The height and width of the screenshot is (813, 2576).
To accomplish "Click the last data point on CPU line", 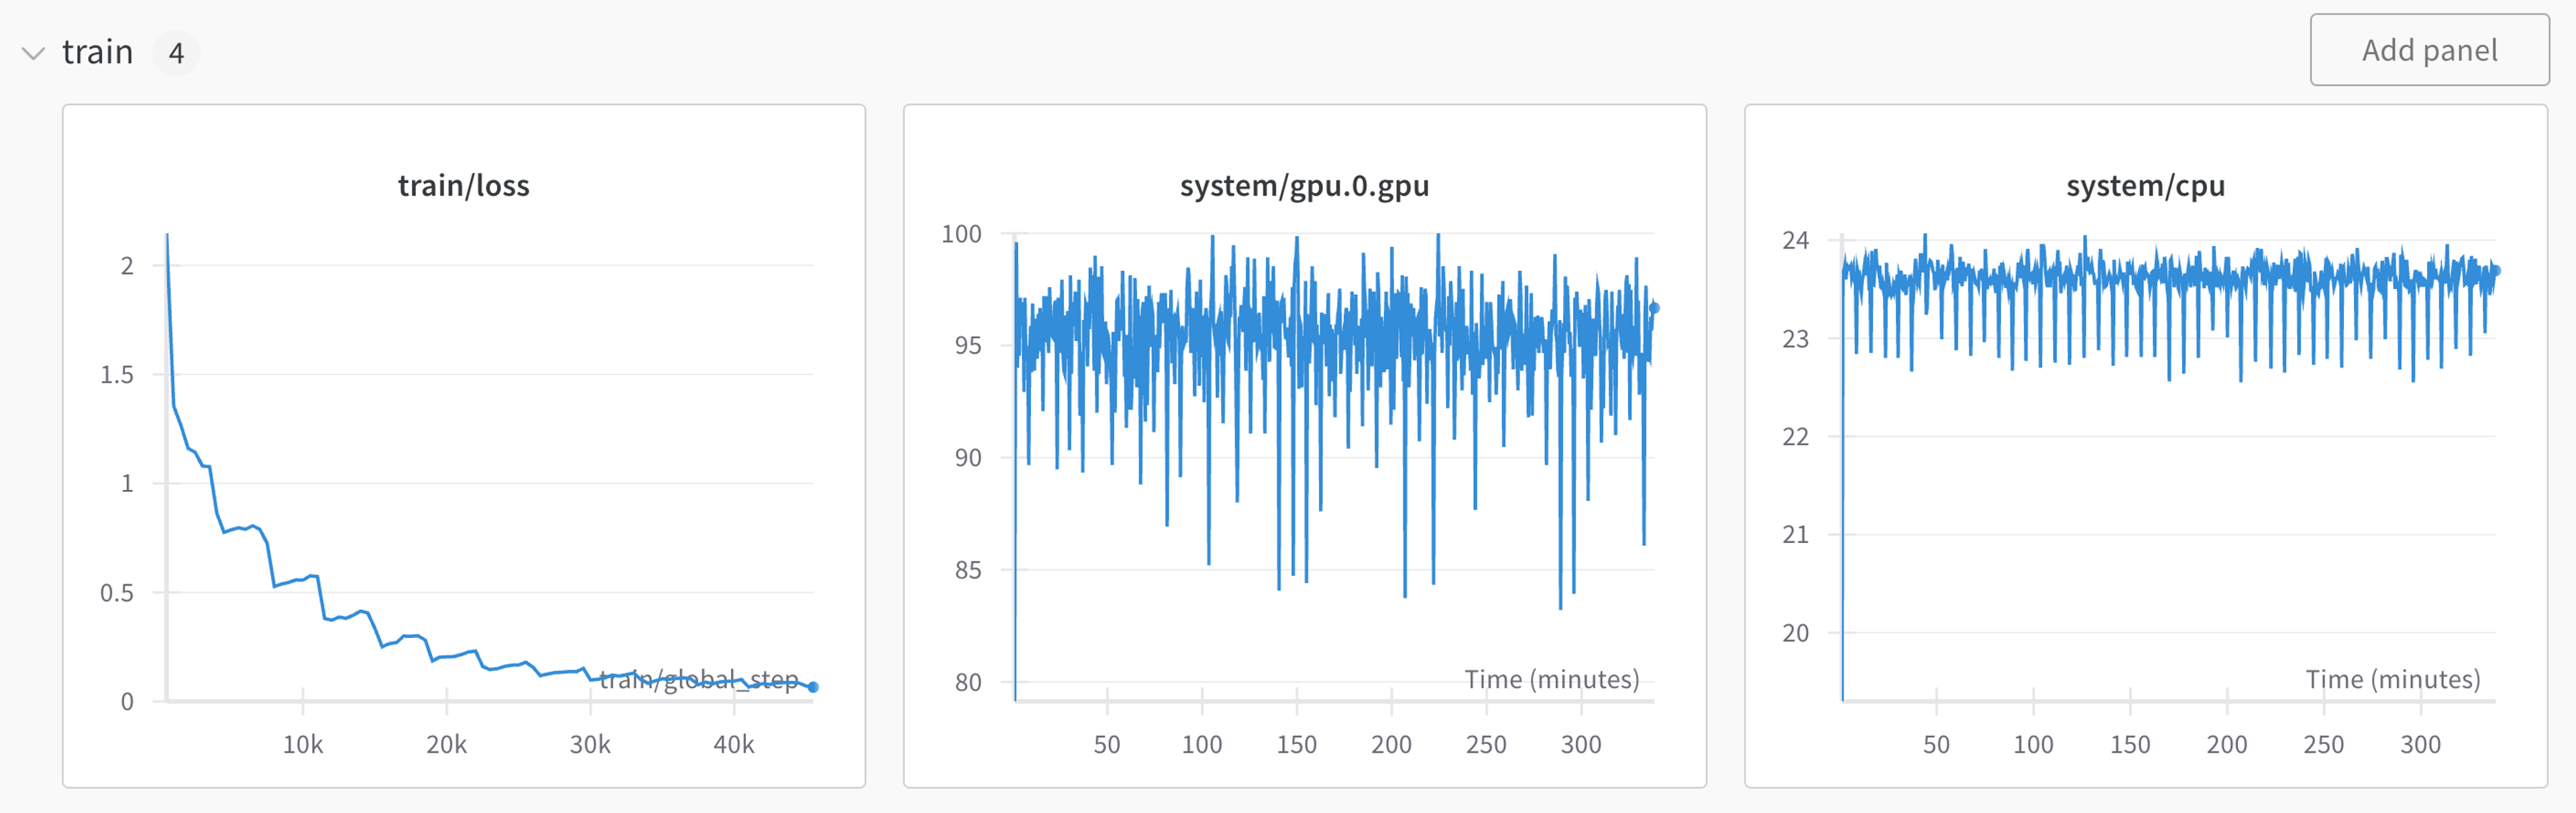I will [2495, 271].
